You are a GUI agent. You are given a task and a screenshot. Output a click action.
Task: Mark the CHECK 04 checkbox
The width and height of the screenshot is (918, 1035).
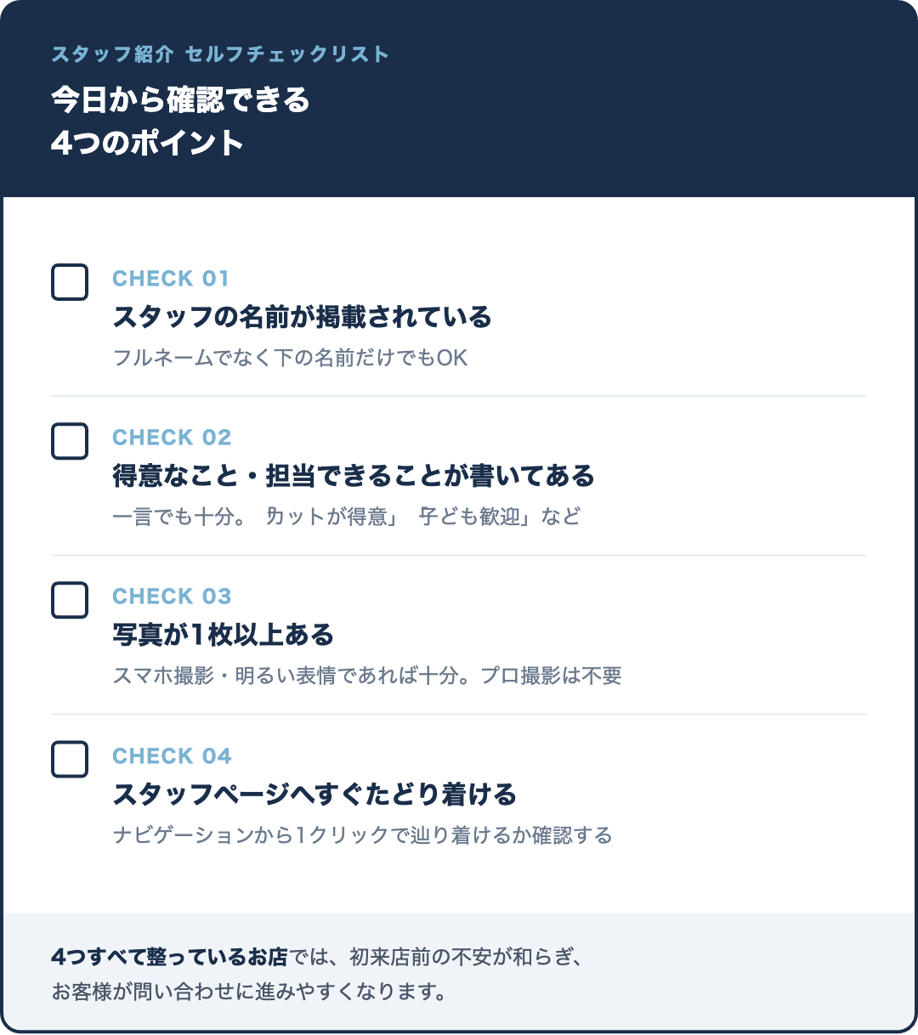[x=70, y=760]
